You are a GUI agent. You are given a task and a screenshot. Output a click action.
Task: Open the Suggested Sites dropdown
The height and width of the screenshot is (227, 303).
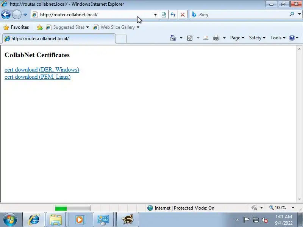(x=67, y=27)
